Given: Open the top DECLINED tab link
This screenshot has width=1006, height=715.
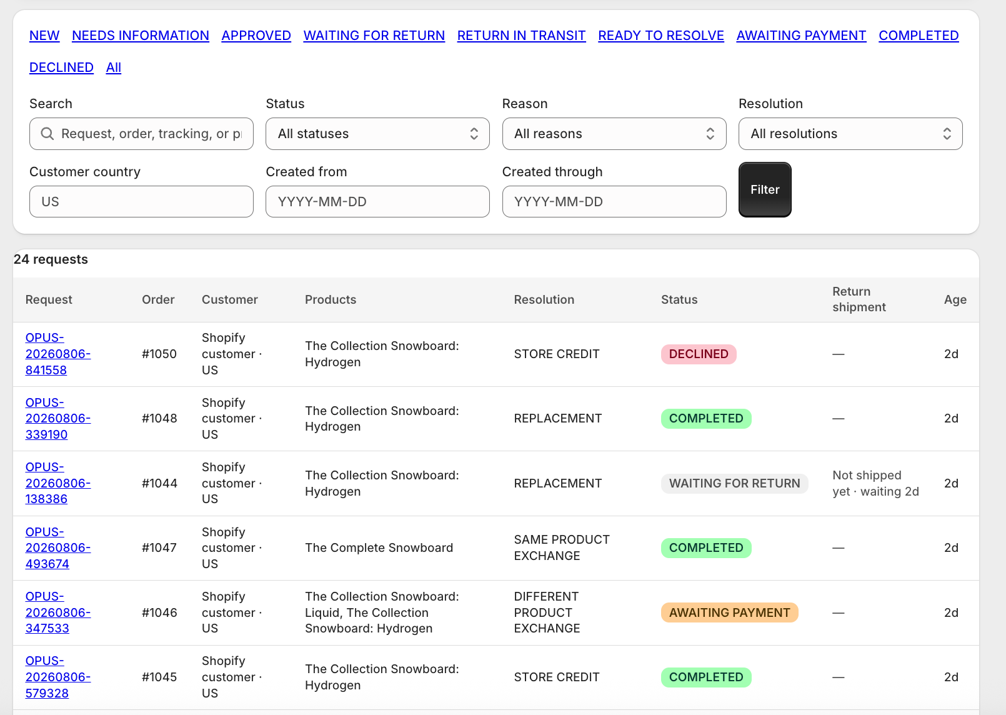Looking at the screenshot, I should [x=61, y=67].
